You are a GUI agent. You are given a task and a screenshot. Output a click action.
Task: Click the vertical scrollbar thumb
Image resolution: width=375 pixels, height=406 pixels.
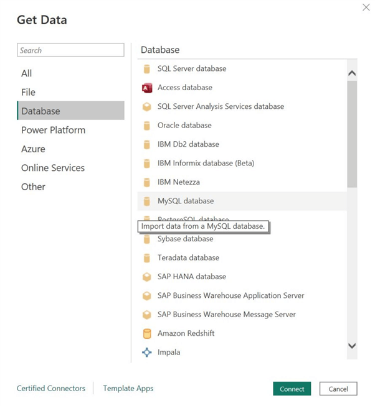click(x=352, y=134)
